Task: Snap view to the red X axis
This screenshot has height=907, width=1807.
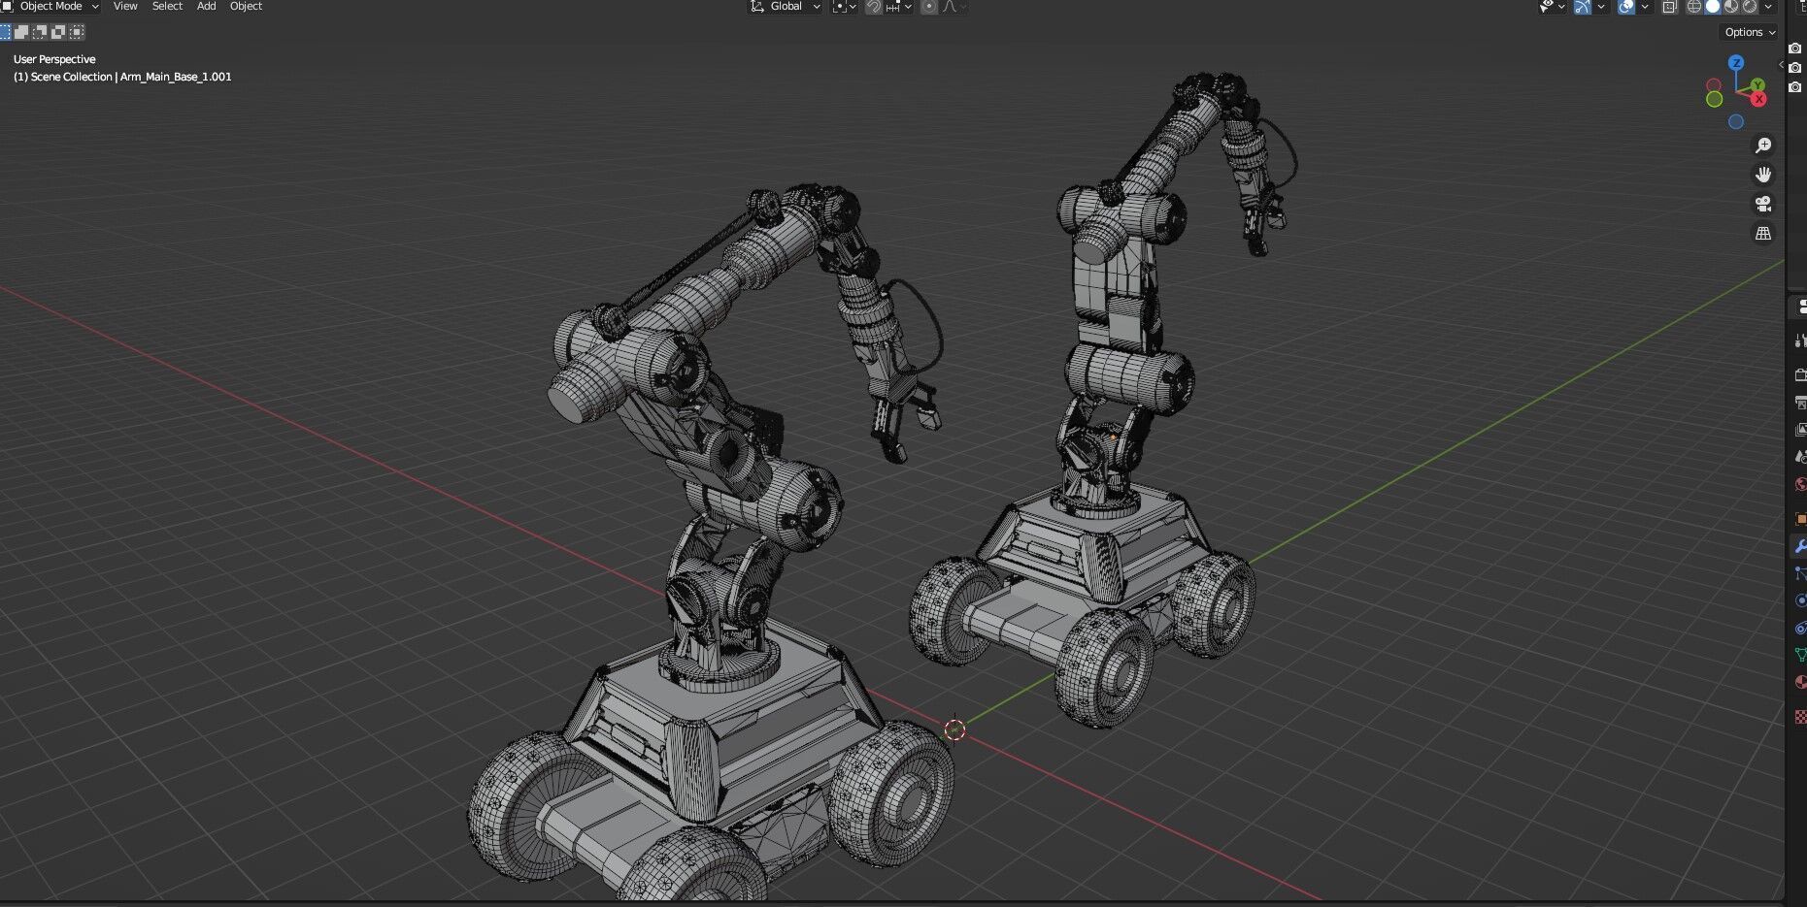Action: pos(1758,100)
